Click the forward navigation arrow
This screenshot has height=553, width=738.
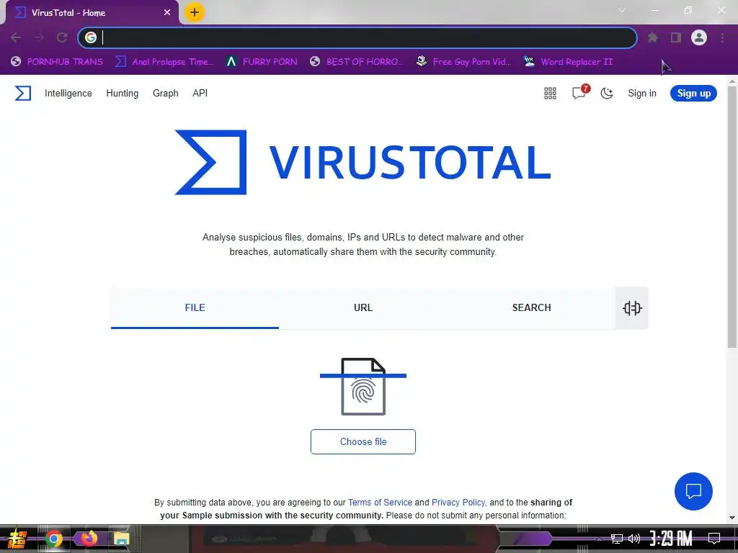(39, 37)
